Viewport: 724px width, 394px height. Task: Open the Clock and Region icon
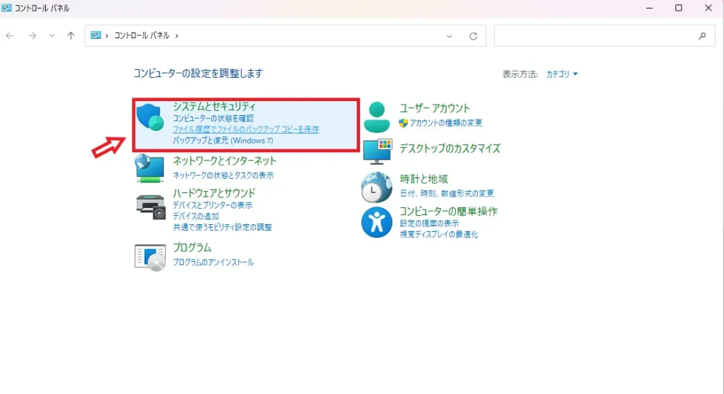[x=376, y=187]
